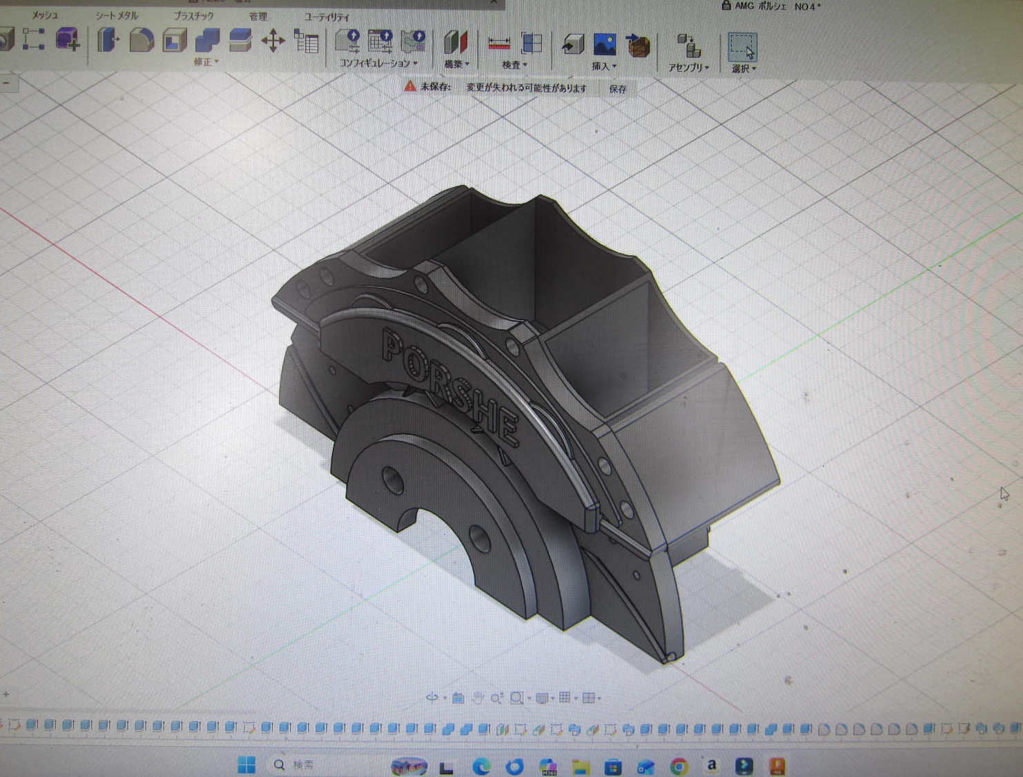
Task: Activate the Select window tool
Action: click(743, 47)
